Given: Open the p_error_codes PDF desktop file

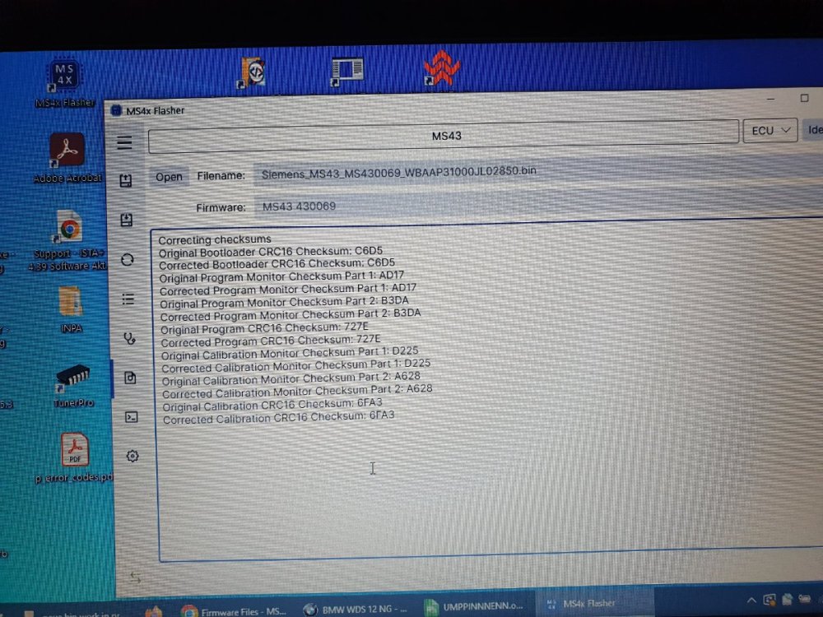Looking at the screenshot, I should pyautogui.click(x=75, y=457).
